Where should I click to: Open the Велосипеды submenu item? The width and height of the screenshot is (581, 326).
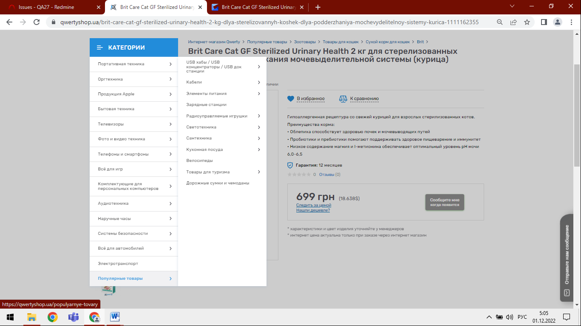click(199, 161)
